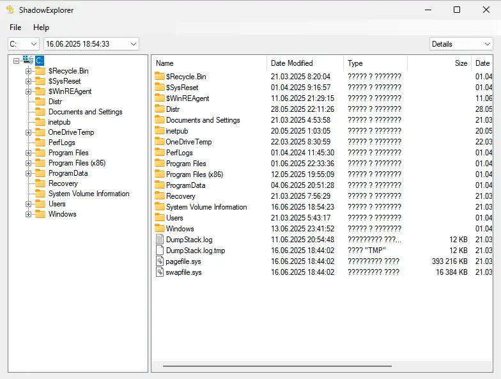Click the ShadowExplorer app icon in title bar
Screen dimensions: 501x379
(10, 10)
